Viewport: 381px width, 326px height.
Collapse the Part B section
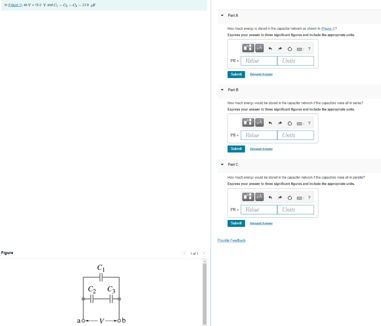point(222,90)
